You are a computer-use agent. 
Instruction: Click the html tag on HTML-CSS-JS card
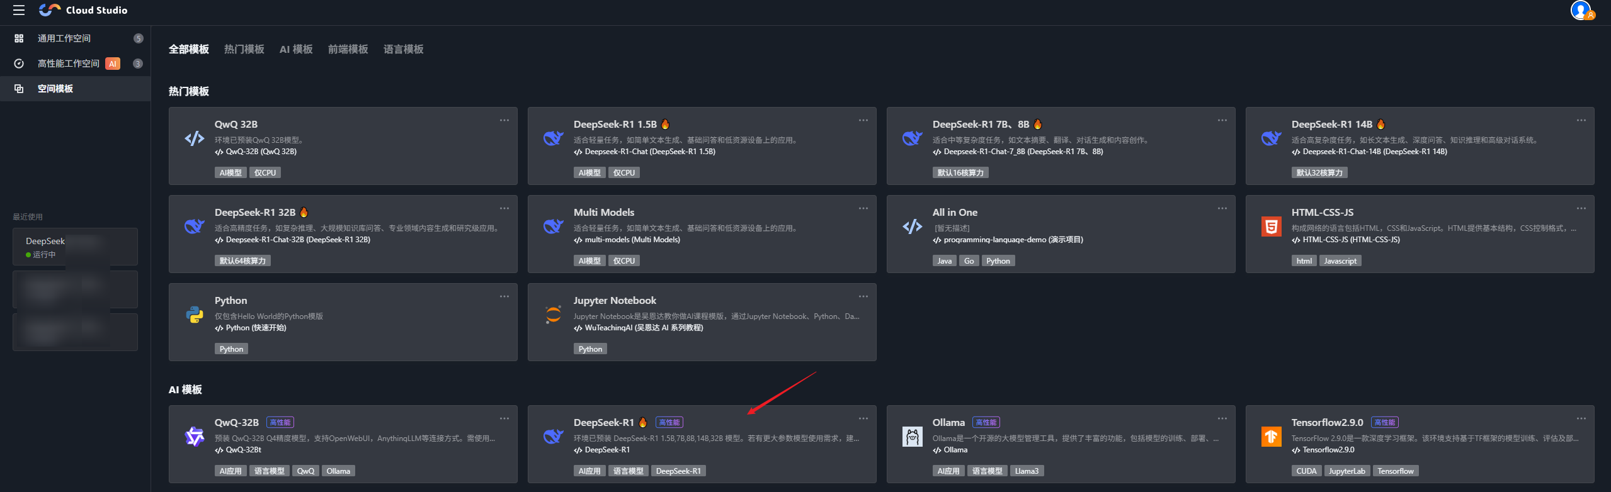[1304, 261]
